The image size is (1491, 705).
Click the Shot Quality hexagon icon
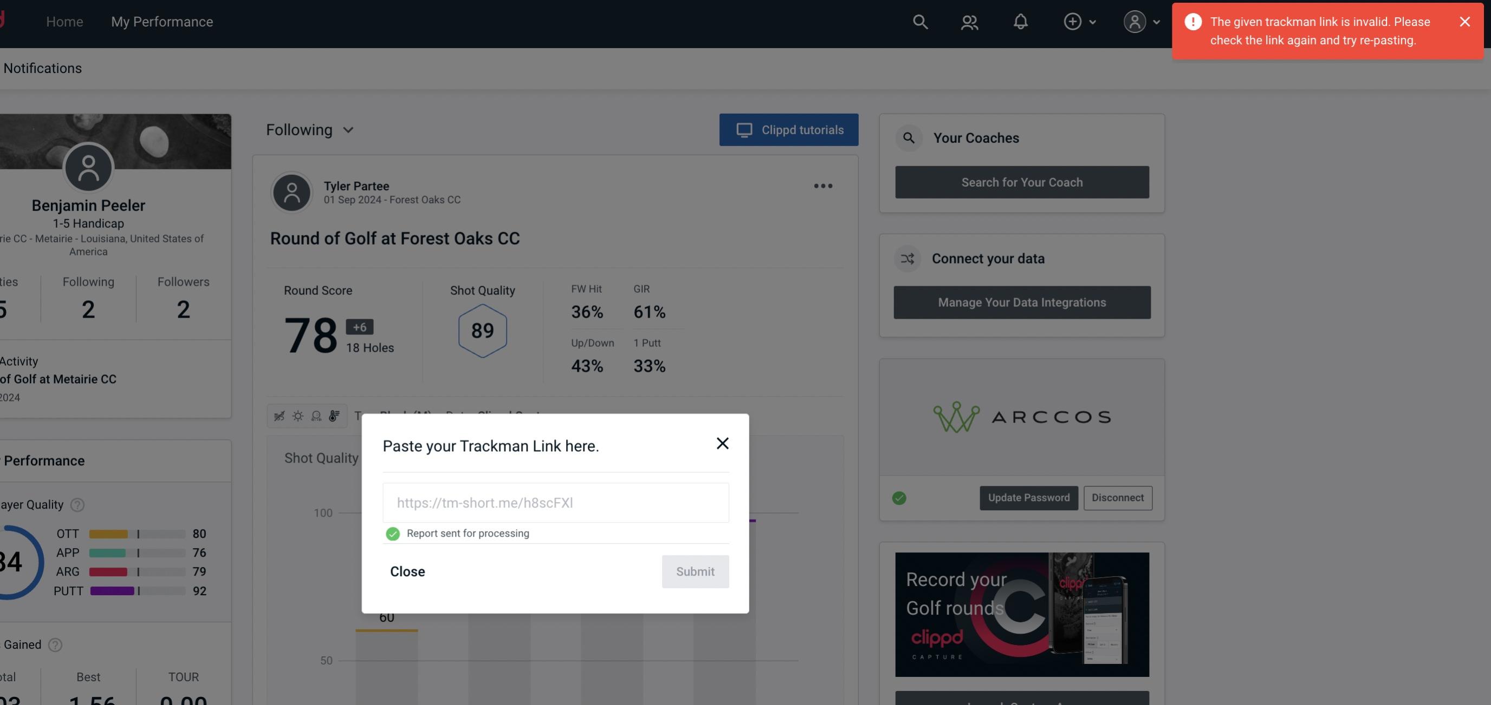[x=481, y=331]
